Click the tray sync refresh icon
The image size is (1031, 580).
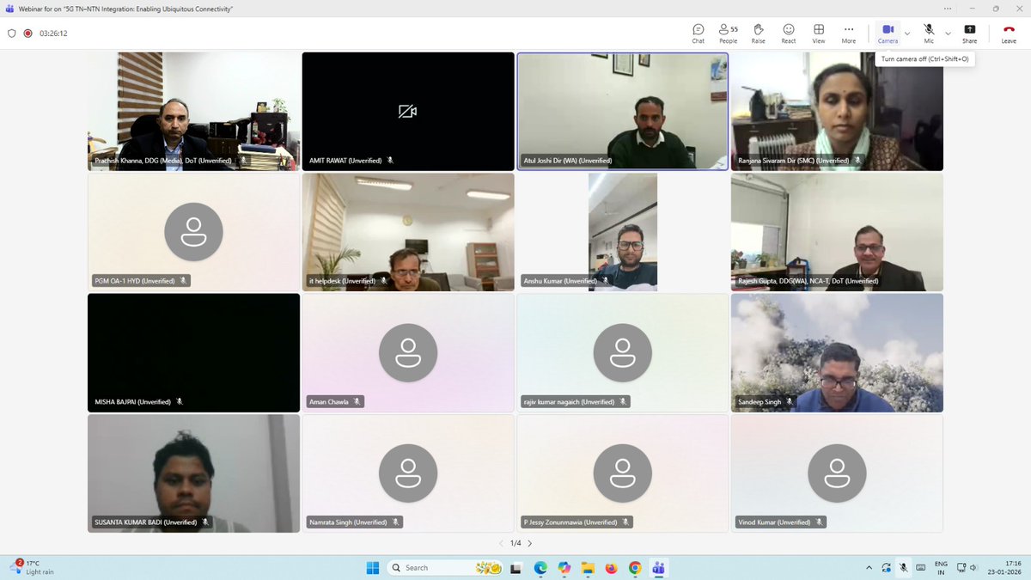click(x=887, y=568)
